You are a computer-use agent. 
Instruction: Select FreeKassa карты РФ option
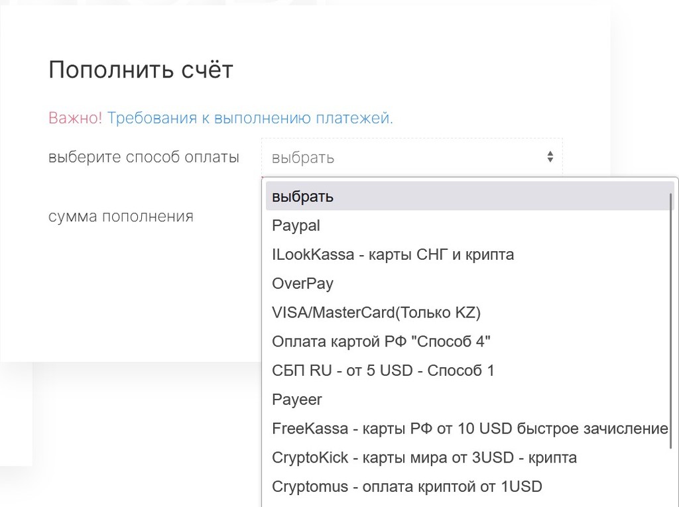pos(469,429)
